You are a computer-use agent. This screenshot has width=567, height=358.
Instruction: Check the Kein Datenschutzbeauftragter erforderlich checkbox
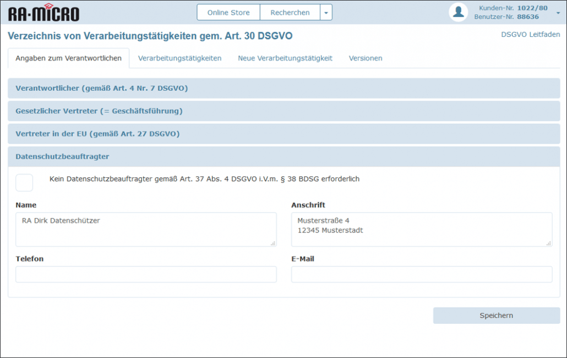point(24,182)
